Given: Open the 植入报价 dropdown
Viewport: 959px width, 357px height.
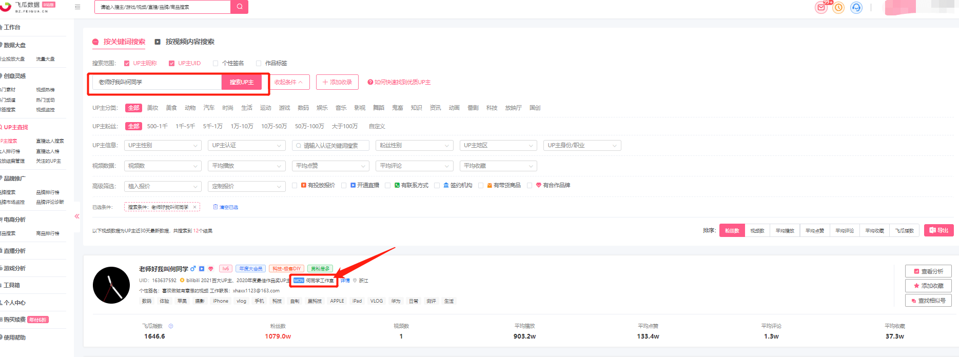Looking at the screenshot, I should tap(163, 186).
